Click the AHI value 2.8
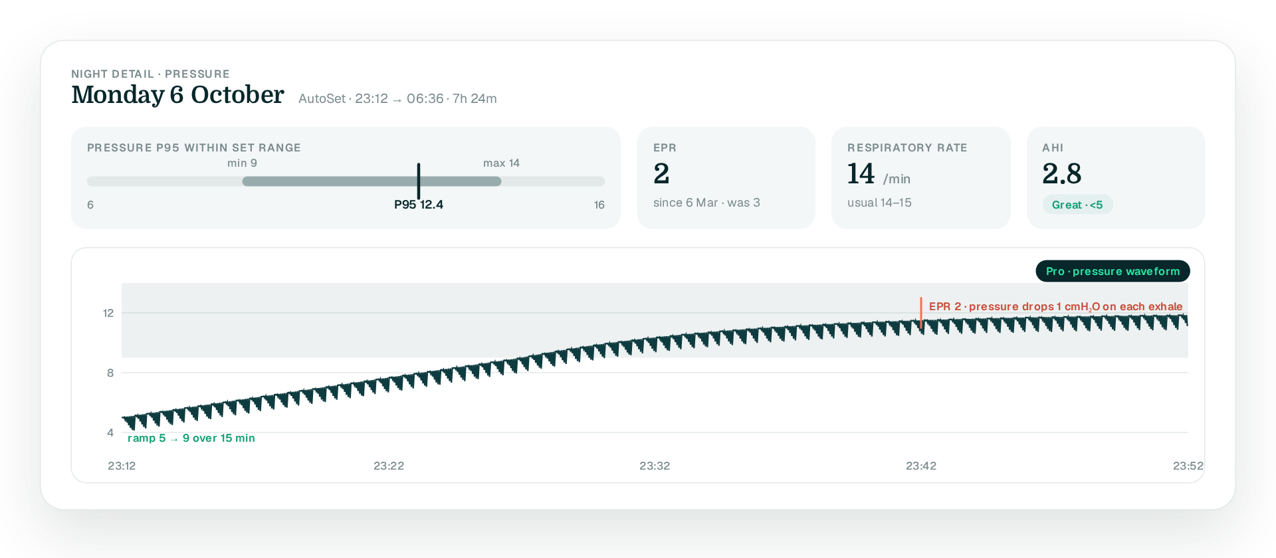Viewport: 1276px width, 558px height. click(x=1062, y=174)
